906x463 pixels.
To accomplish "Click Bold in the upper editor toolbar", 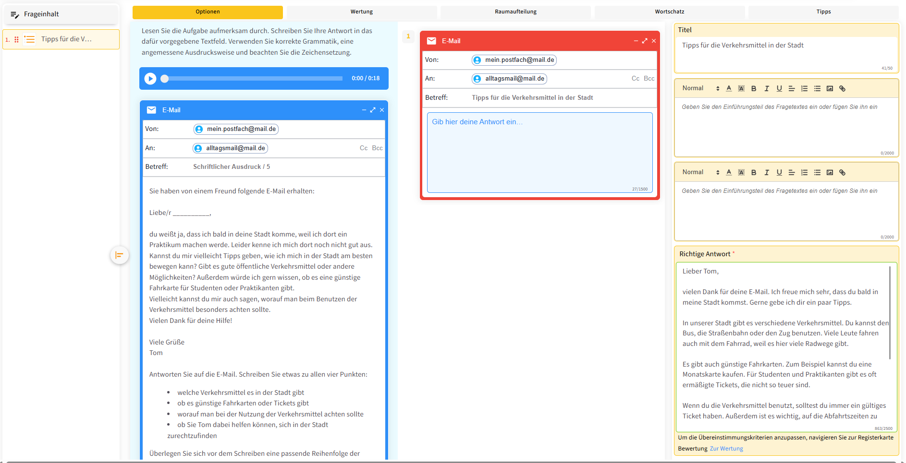I will click(754, 89).
